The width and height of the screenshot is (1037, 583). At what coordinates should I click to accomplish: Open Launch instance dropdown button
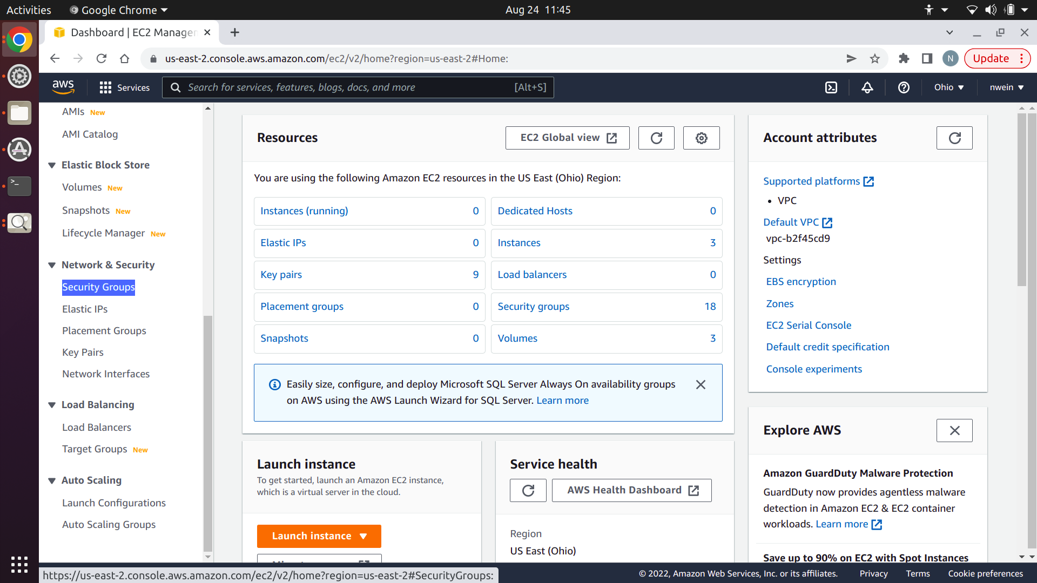coord(319,536)
